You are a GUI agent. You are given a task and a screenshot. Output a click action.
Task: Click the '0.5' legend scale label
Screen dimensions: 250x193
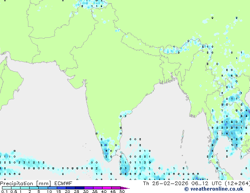coord(14,191)
